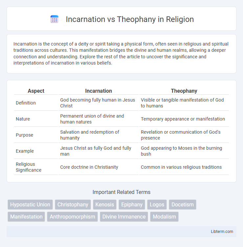Screen dimensions: 243x247
Task: Select 'Salvation and redemption of humanity' cell
Action: coord(99,135)
